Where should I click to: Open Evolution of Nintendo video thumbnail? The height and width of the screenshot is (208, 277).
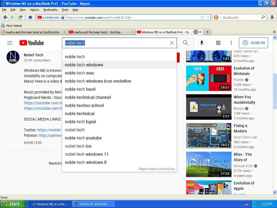coord(209,78)
